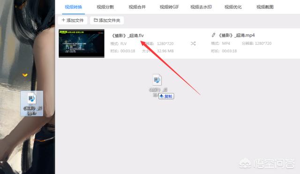Click the 添加文件 button

click(x=73, y=20)
